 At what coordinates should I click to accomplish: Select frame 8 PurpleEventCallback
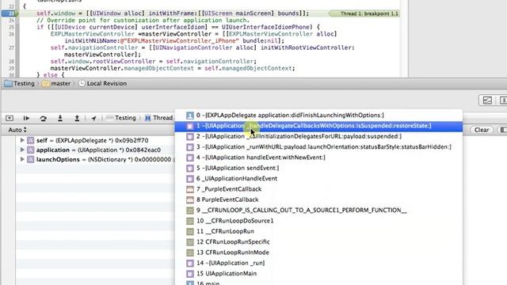click(318, 199)
